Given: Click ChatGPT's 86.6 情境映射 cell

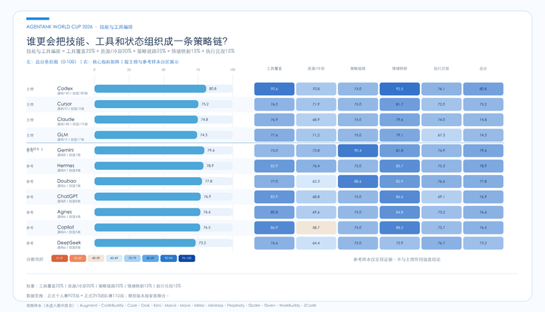Looking at the screenshot, I should point(400,197).
